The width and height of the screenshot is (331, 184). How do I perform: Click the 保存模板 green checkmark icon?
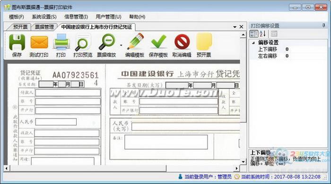[159, 42]
